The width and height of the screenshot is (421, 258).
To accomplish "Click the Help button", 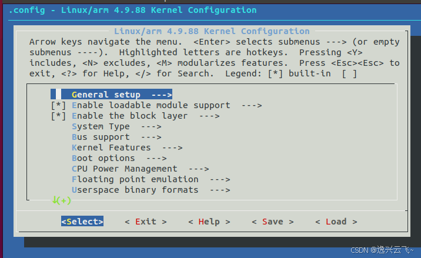I will tap(209, 222).
